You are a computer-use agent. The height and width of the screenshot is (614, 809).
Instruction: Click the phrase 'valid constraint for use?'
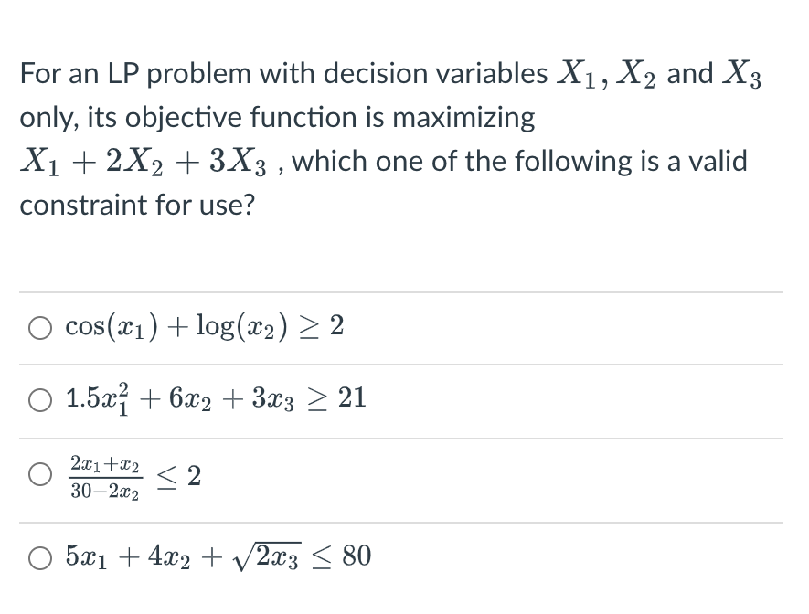138,205
